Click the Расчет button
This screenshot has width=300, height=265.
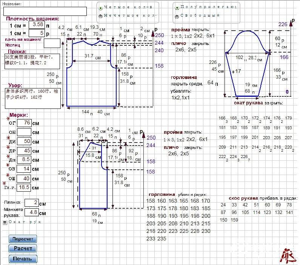[23, 248]
